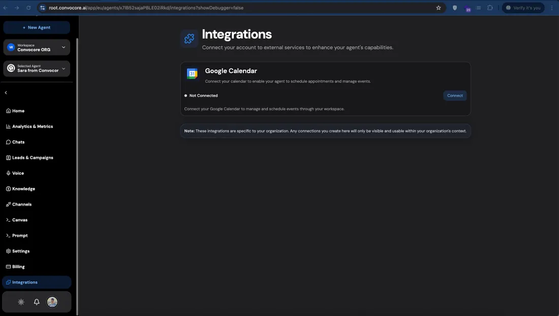Select the Integrations sidebar item
The height and width of the screenshot is (316, 559).
(37, 282)
